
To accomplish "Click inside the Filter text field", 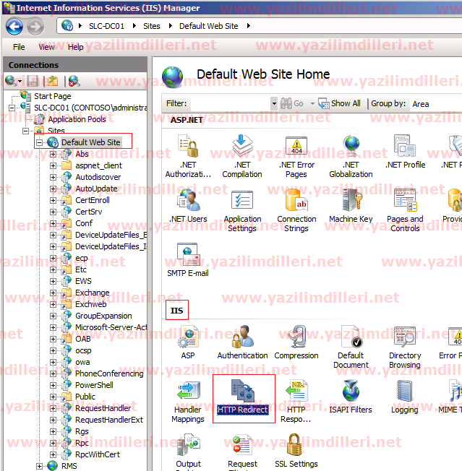I will [x=230, y=103].
